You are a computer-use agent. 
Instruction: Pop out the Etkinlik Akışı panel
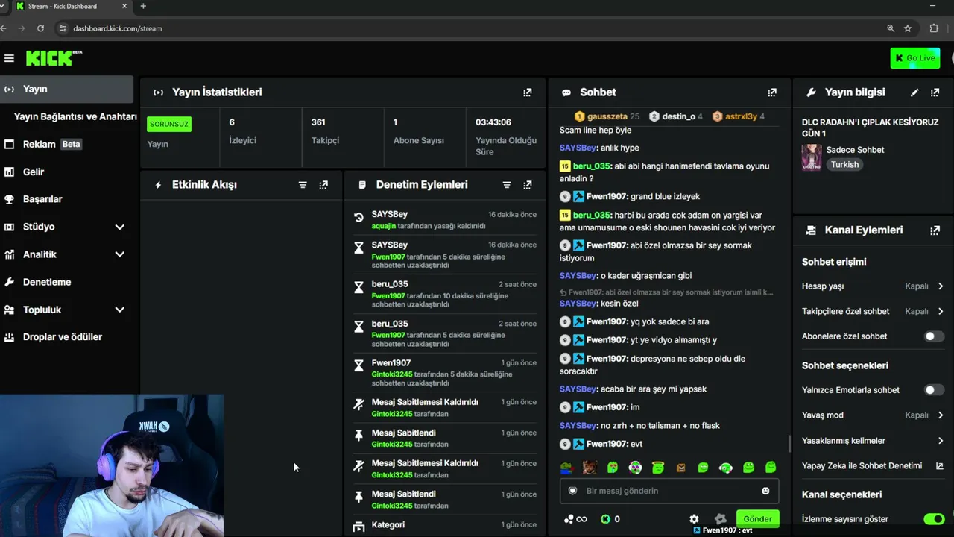coord(323,185)
